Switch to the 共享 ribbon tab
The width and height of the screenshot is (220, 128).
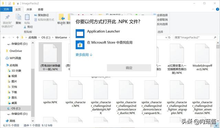tap(29, 9)
